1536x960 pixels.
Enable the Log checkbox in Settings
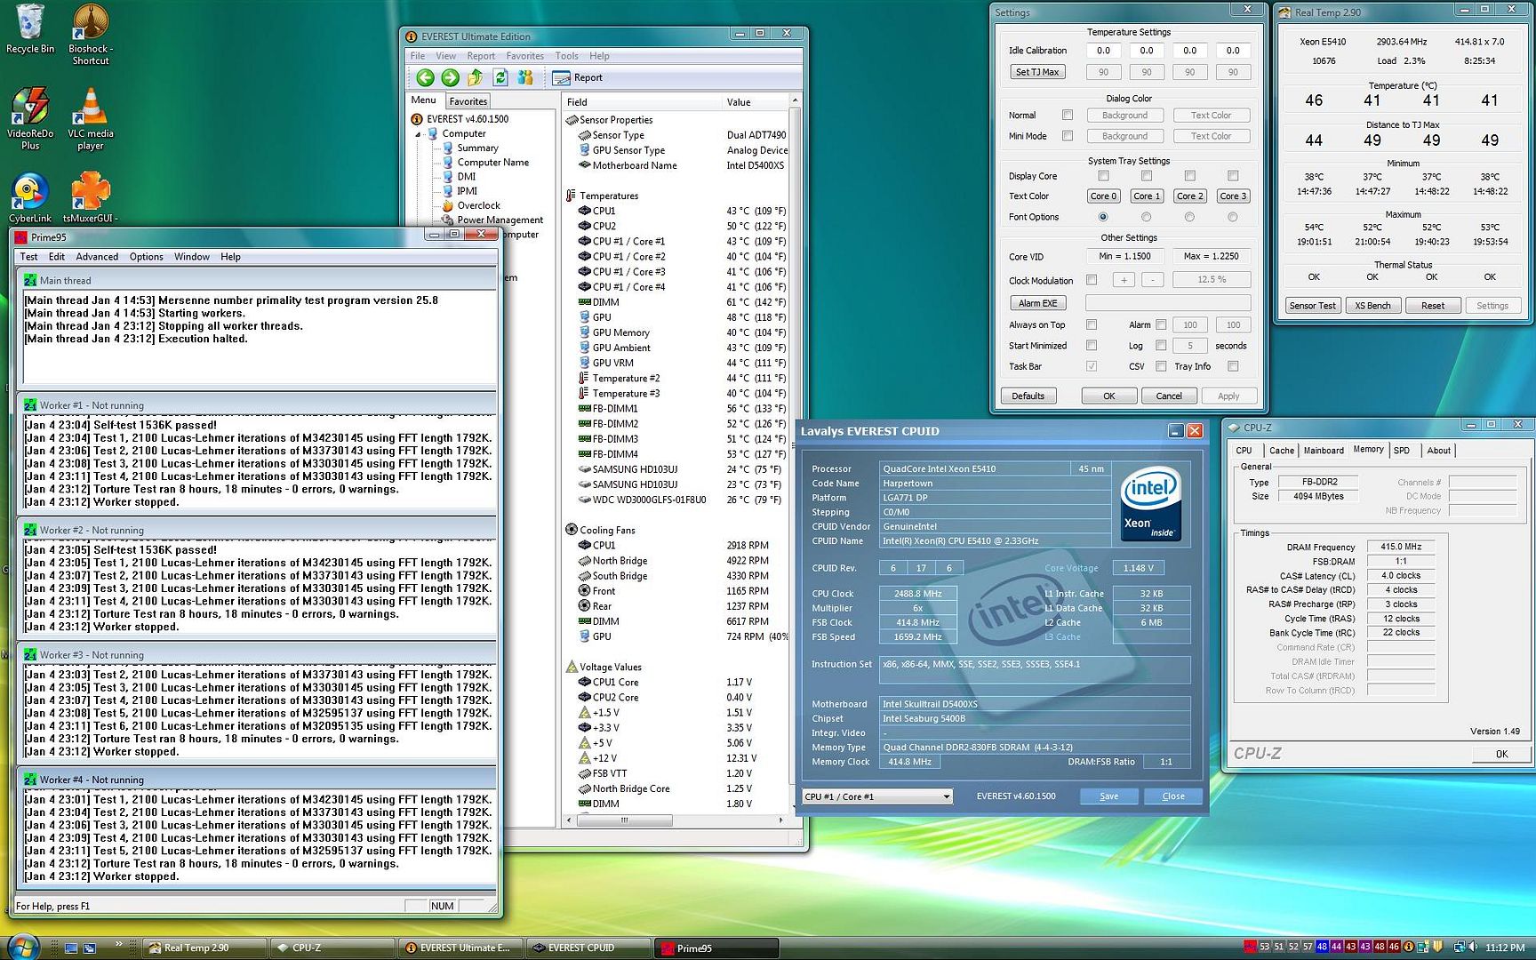click(1161, 346)
